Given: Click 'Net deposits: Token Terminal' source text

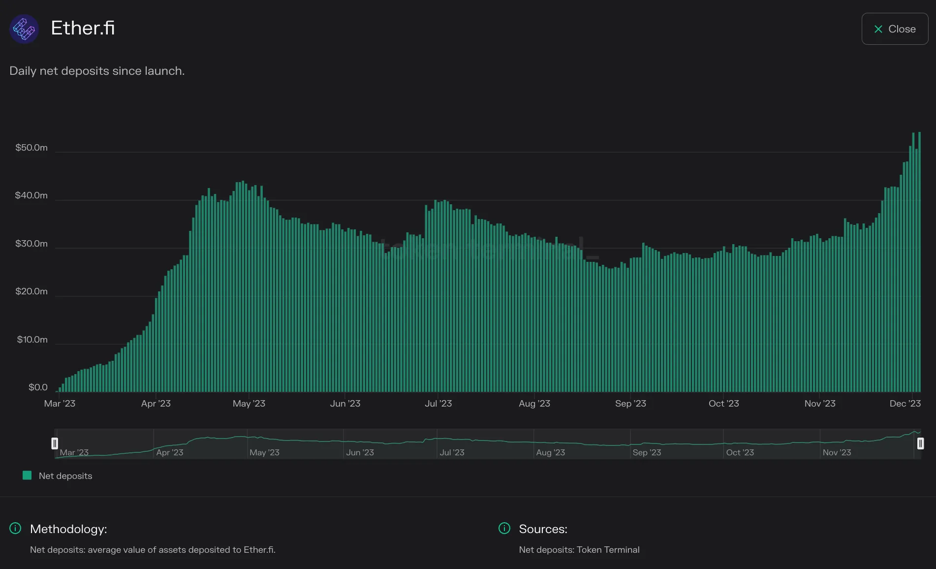Looking at the screenshot, I should click(x=579, y=550).
